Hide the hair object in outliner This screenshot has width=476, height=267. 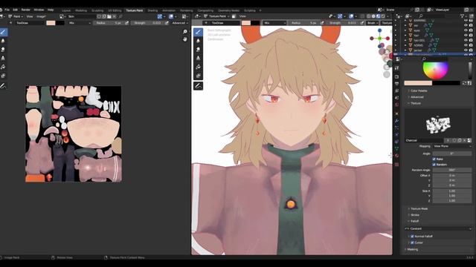tap(466, 35)
